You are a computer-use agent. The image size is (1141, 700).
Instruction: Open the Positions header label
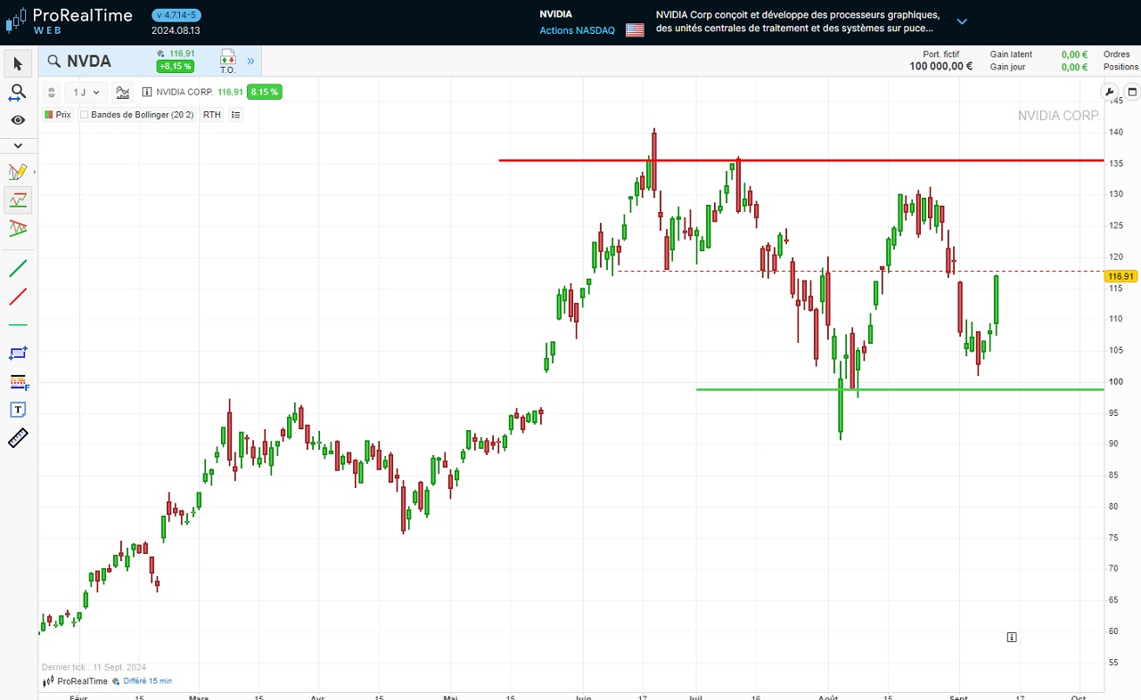[1120, 67]
